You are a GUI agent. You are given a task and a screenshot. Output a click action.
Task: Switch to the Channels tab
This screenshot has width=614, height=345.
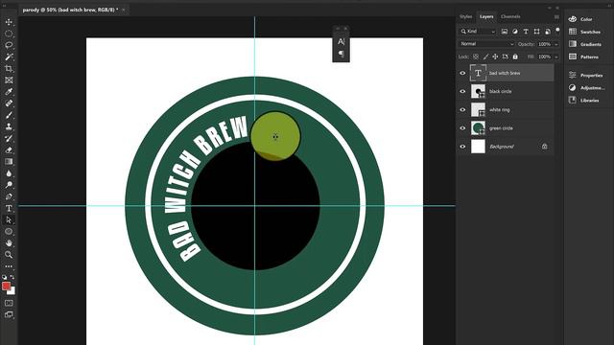tap(510, 16)
